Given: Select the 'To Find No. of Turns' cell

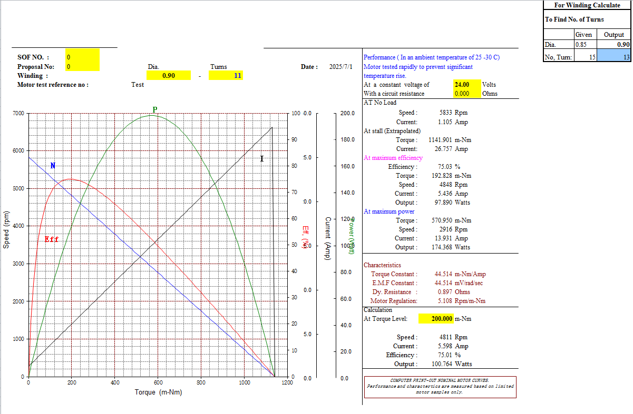Looking at the screenshot, I should click(587, 19).
